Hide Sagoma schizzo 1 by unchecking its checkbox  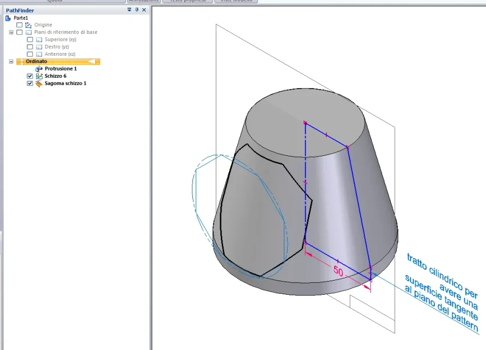click(30, 83)
